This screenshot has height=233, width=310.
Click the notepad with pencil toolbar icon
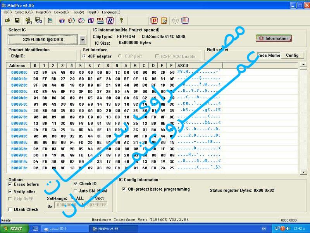click(x=164, y=21)
